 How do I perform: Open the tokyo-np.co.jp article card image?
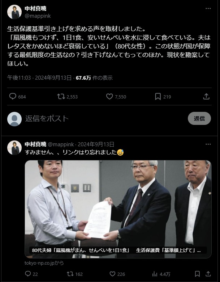click(x=118, y=209)
